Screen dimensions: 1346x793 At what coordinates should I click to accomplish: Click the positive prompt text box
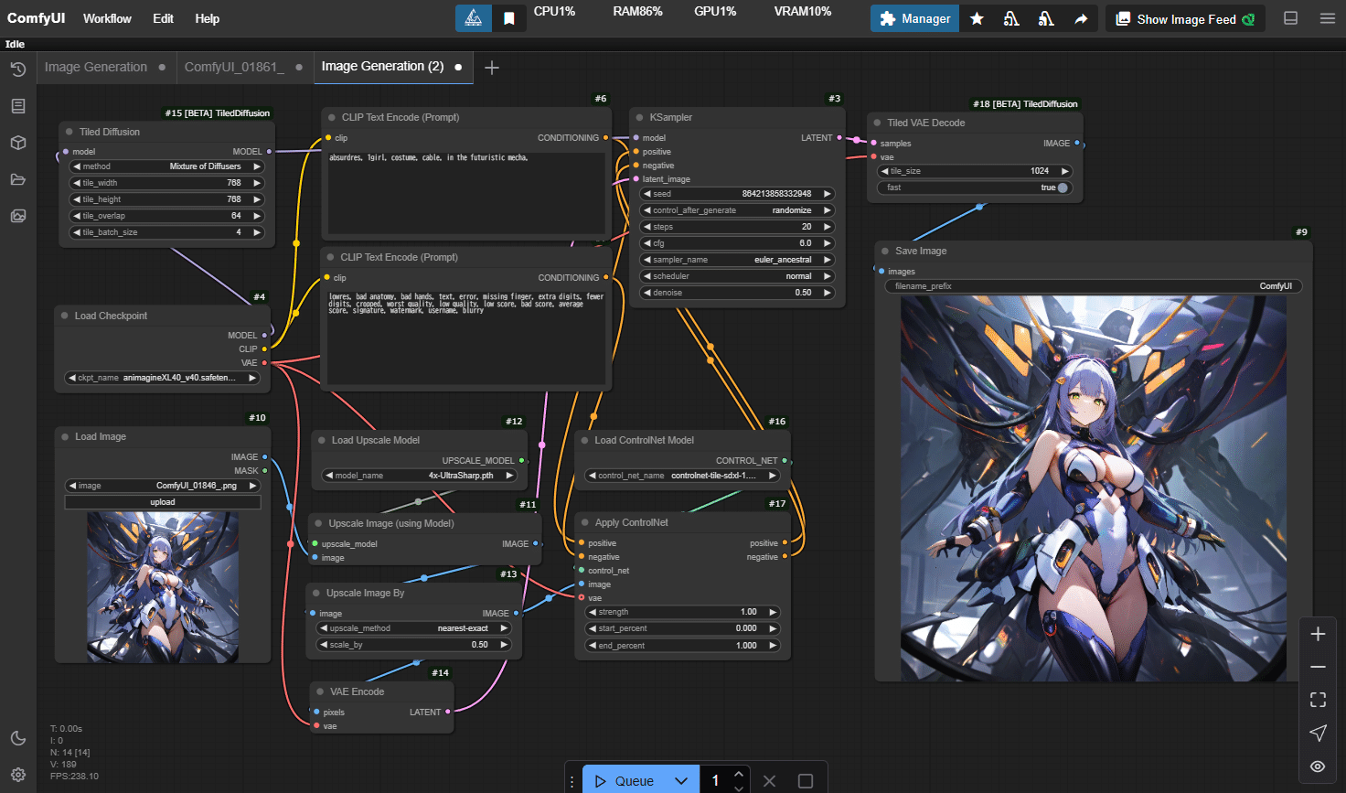(x=466, y=192)
